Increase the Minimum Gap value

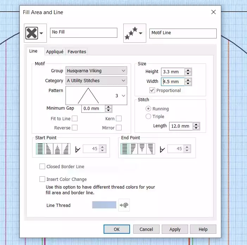(x=108, y=107)
